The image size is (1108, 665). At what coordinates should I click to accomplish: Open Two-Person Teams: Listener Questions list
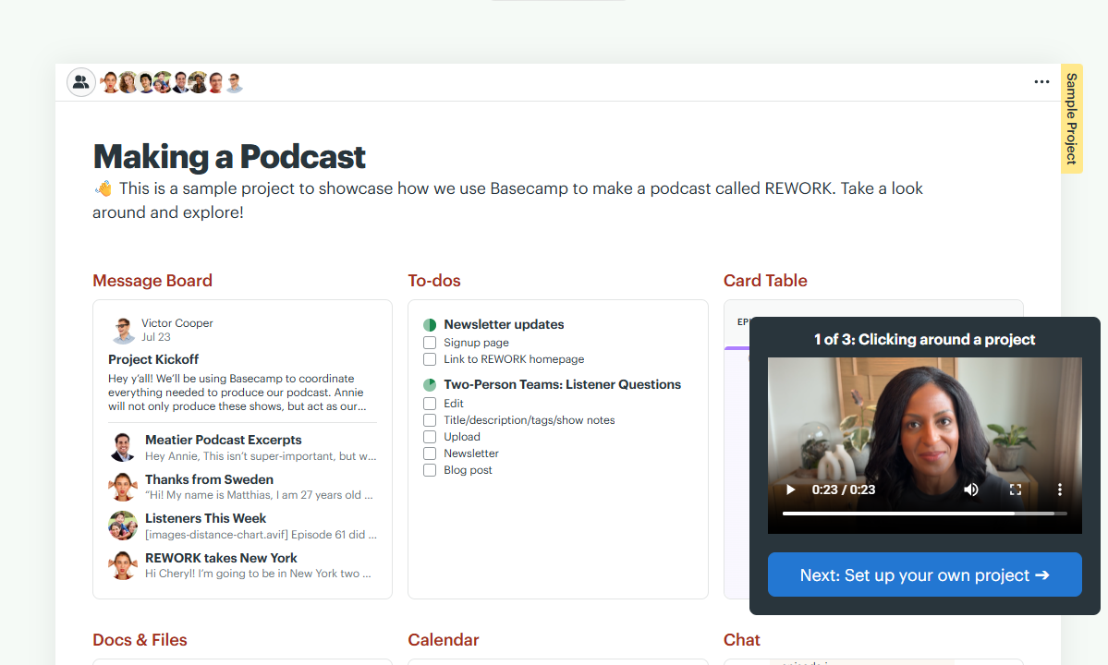coord(563,384)
